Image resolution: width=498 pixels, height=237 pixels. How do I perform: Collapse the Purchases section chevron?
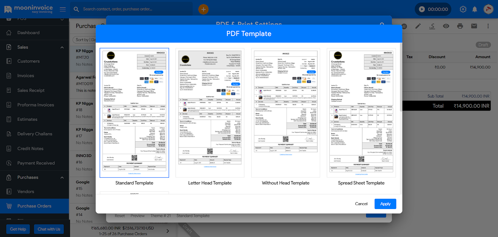pyautogui.click(x=62, y=177)
